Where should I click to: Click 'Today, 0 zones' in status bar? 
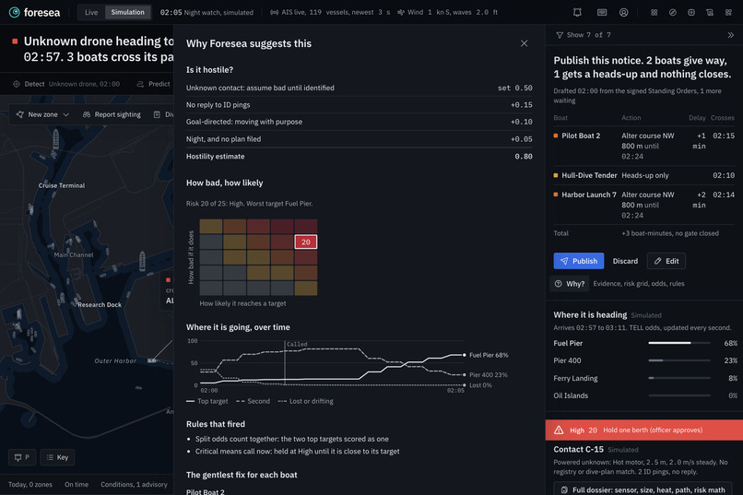[x=30, y=485]
